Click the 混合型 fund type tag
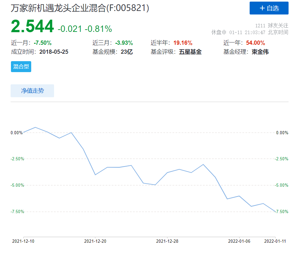Viewport: 304px width, 253px height. [x=21, y=67]
